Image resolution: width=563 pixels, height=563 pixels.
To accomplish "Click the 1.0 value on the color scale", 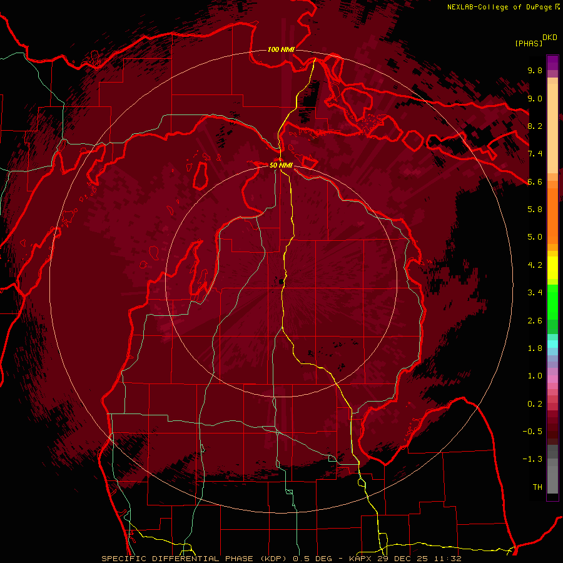I will pos(535,376).
